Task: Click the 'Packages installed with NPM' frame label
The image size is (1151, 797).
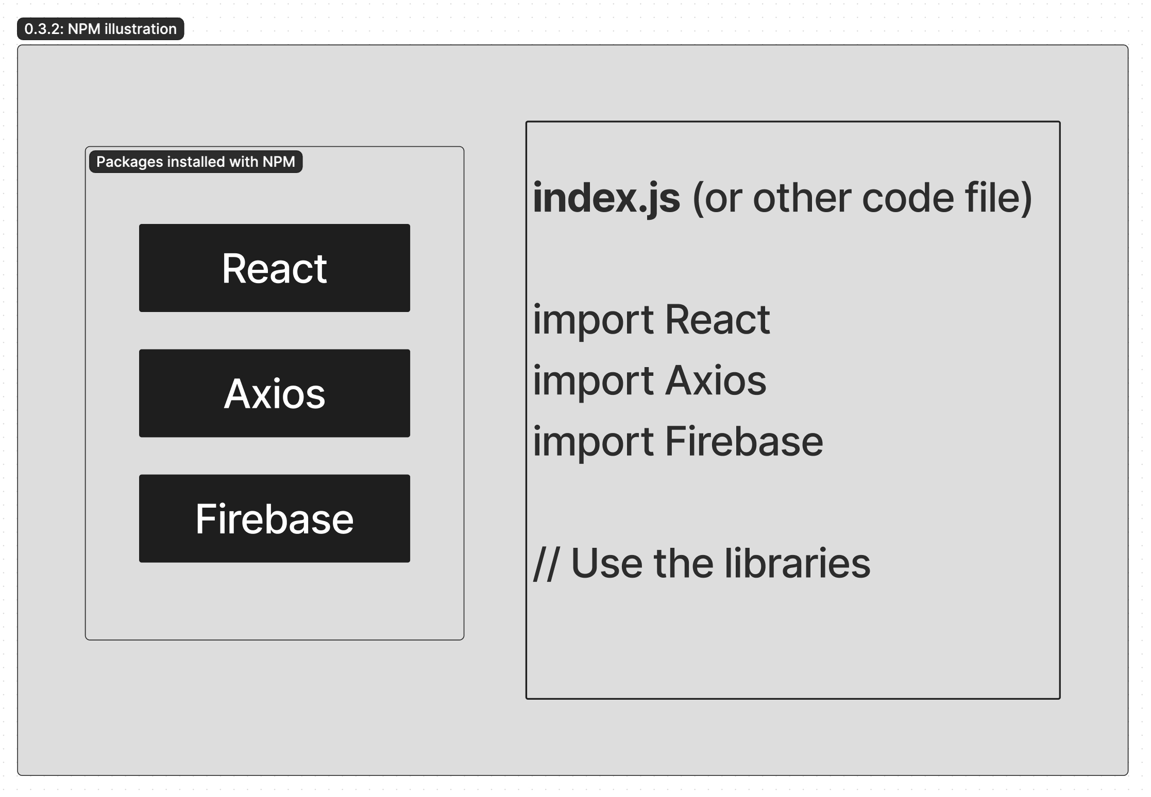Action: coord(195,162)
